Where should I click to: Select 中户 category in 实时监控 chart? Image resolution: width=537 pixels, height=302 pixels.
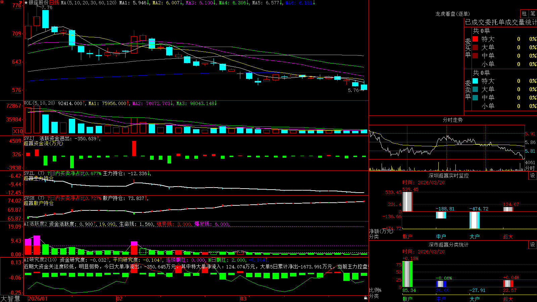click(441, 237)
